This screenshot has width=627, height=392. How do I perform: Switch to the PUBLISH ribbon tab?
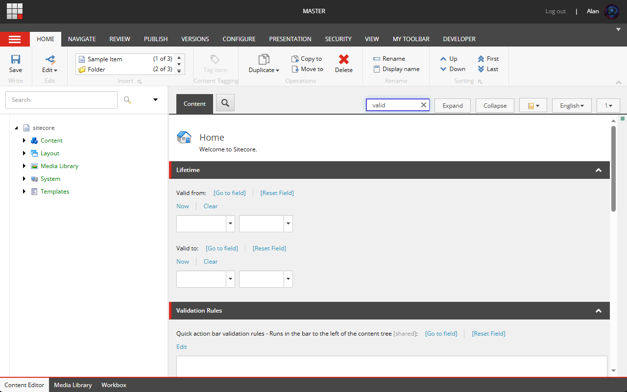coord(156,39)
